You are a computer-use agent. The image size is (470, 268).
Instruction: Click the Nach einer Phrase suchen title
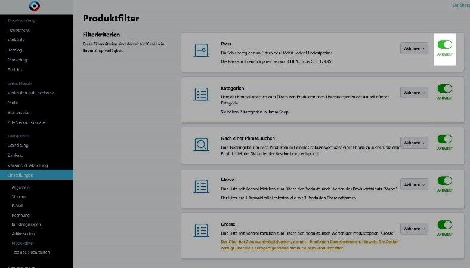(x=248, y=138)
